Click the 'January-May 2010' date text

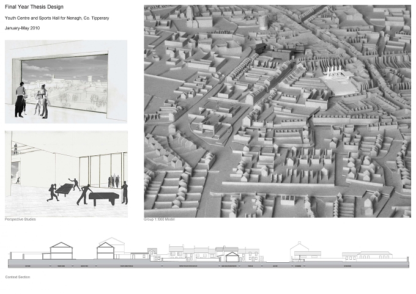coord(22,28)
